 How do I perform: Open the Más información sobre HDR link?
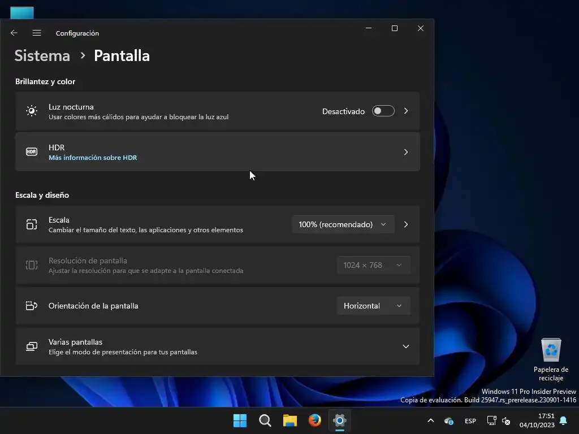click(93, 158)
